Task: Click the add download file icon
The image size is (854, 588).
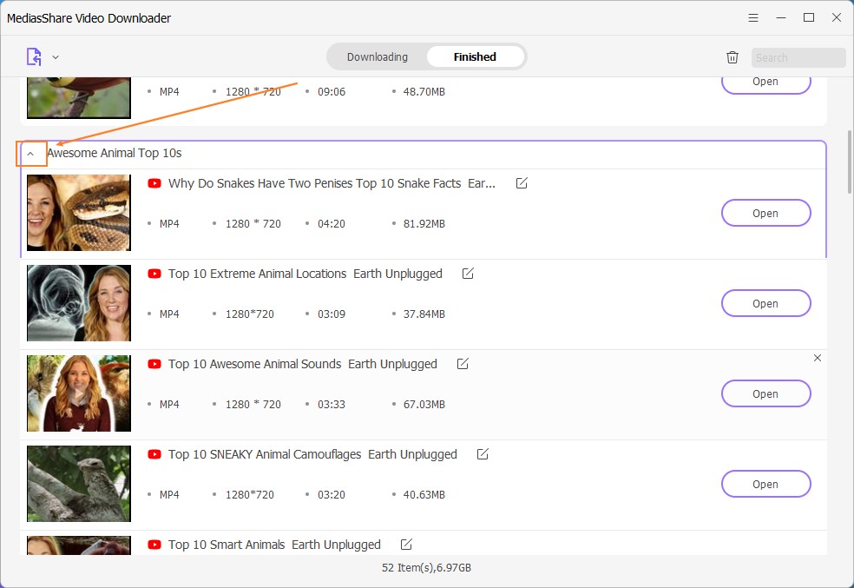Action: [34, 57]
